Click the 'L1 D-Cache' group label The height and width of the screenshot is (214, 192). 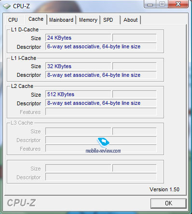(x=25, y=29)
